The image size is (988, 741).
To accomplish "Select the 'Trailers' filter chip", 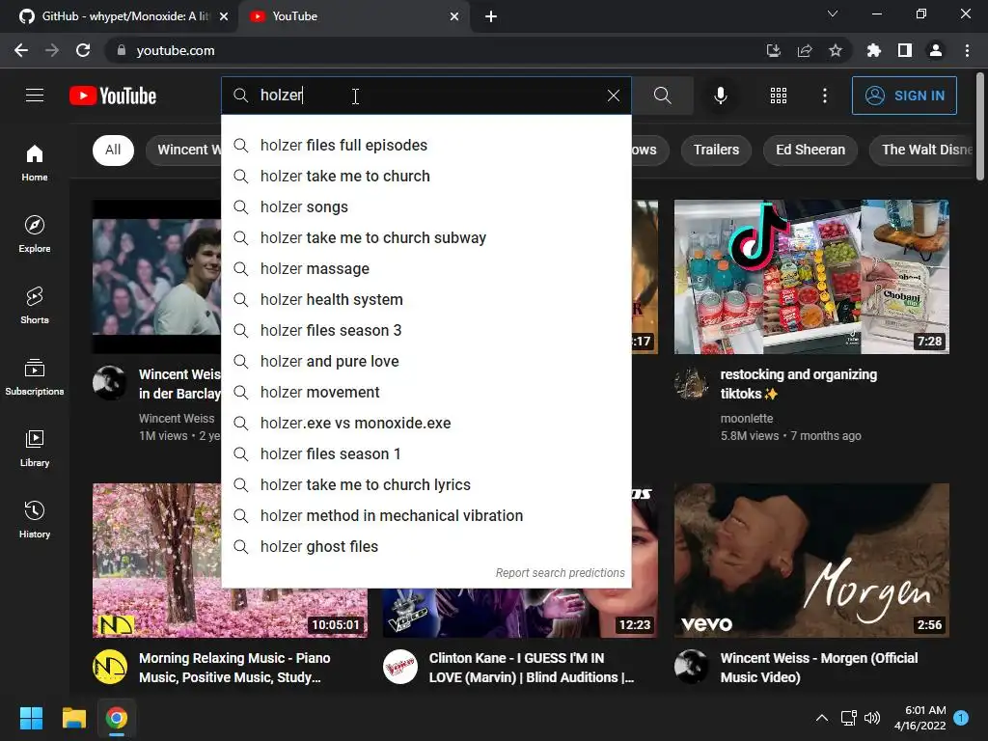I will 717,150.
